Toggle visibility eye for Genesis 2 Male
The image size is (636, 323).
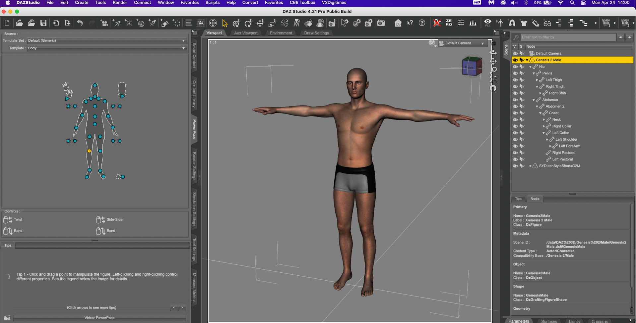point(515,60)
